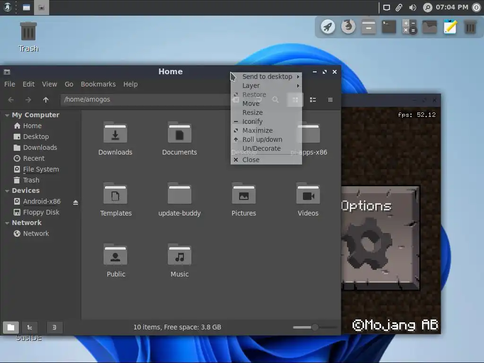Open the Downloads folder icon

[115, 133]
